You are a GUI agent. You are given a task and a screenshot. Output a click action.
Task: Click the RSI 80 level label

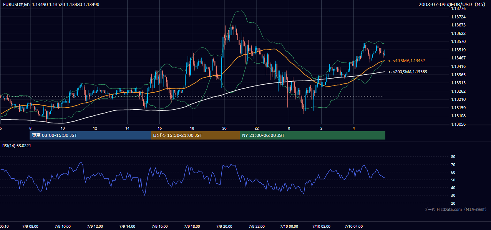click(x=453, y=157)
